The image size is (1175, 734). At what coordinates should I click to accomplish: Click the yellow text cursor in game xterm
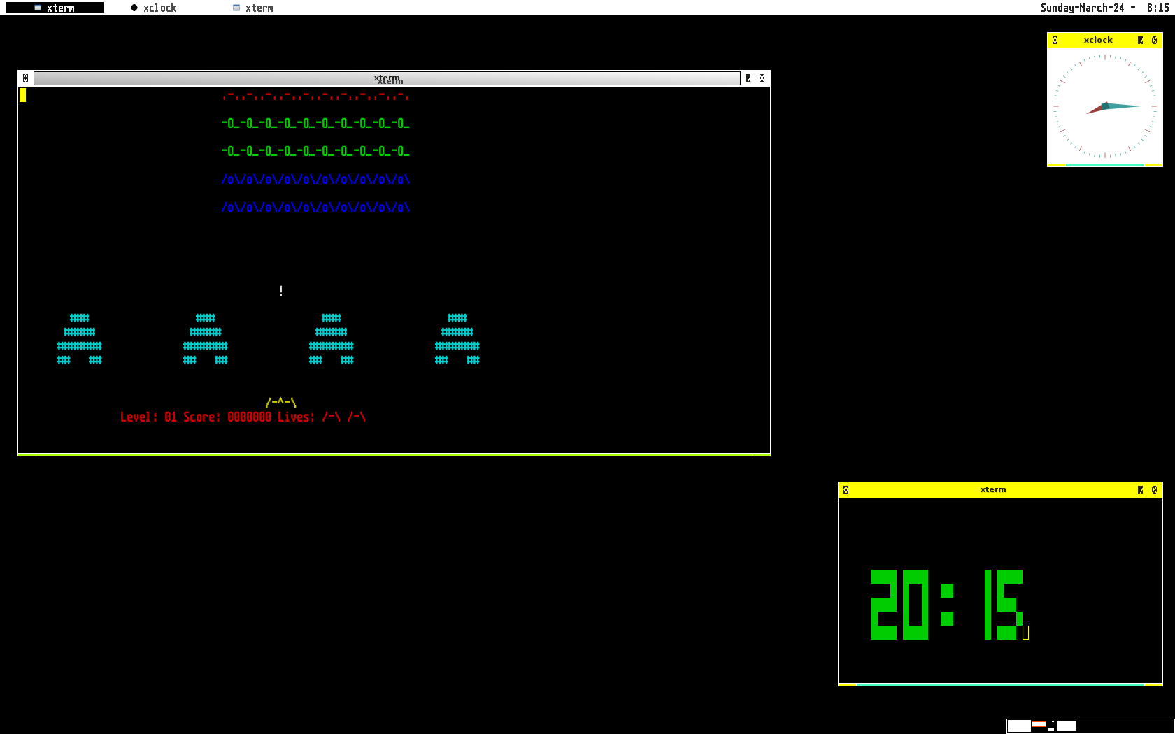(23, 95)
